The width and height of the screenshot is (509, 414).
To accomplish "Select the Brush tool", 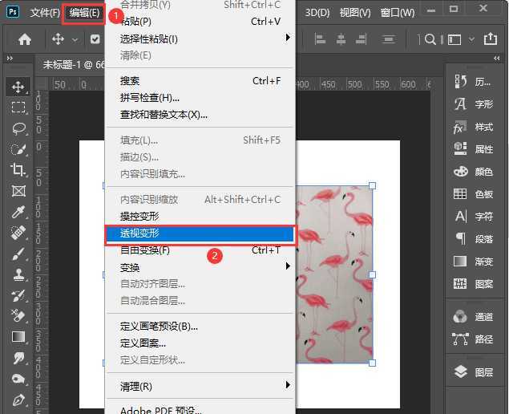I will pos(18,254).
